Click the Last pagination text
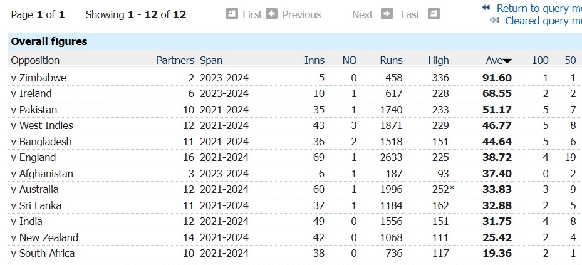582x265 pixels. [x=410, y=14]
